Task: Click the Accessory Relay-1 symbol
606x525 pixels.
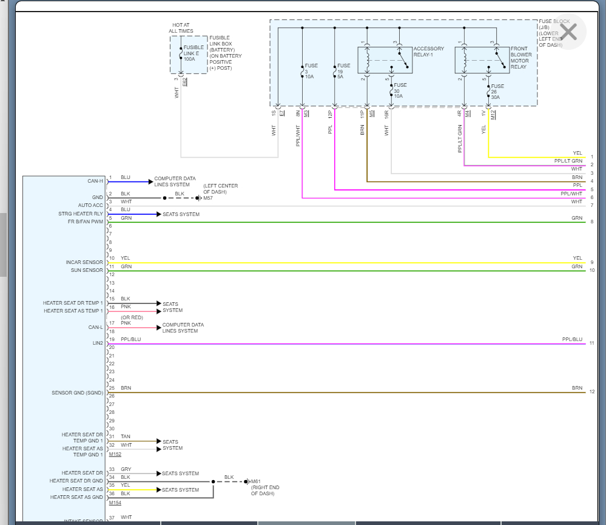Action: 384,59
